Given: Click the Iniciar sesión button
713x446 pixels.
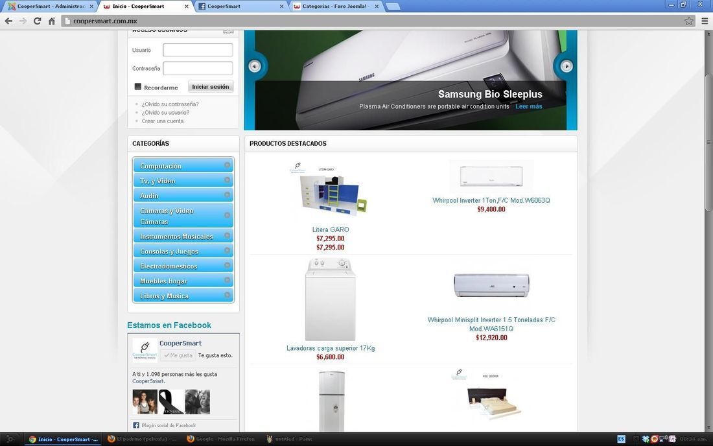Looking at the screenshot, I should pyautogui.click(x=211, y=87).
